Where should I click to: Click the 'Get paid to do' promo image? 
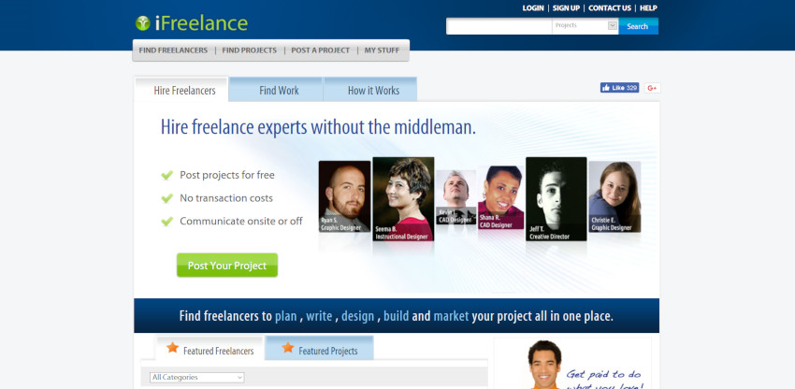coord(572,363)
